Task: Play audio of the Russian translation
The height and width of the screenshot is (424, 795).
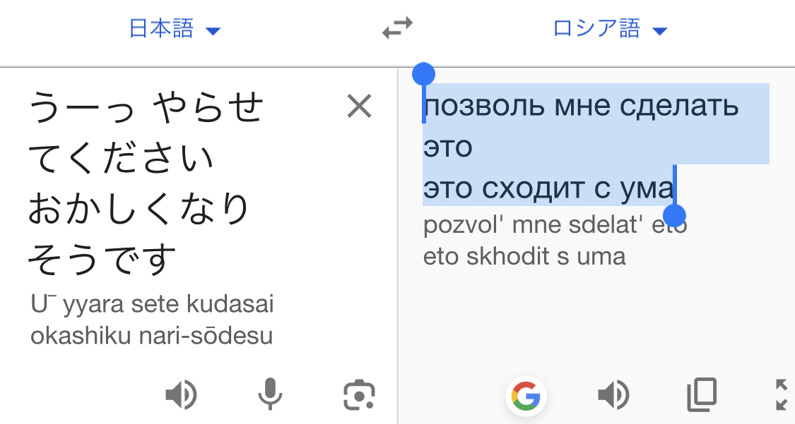Action: (613, 394)
